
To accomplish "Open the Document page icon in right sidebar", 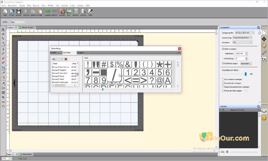I will tap(264, 32).
